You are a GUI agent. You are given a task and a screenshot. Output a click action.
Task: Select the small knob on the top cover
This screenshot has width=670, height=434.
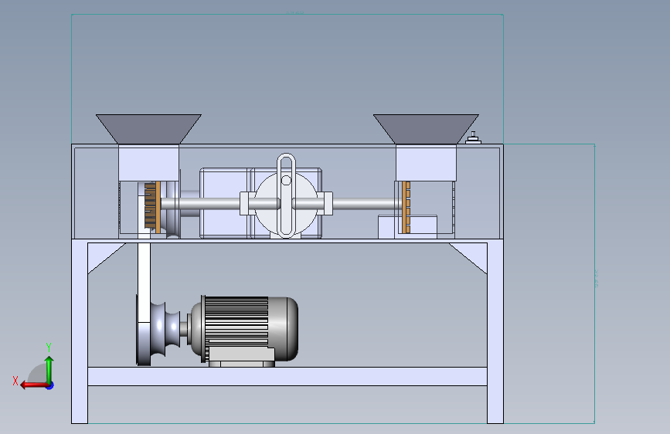pos(473,138)
